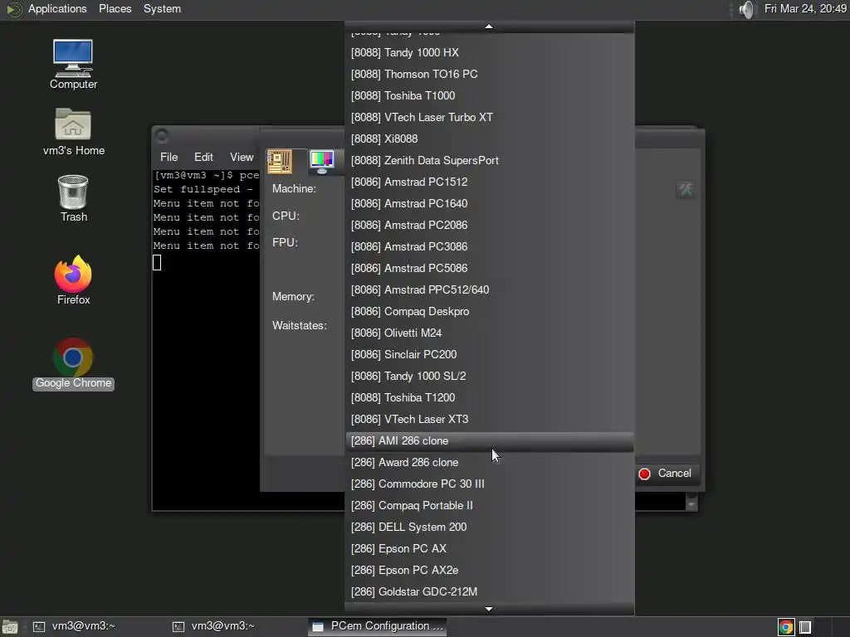Select [286] Award 286 clone
Viewport: 850px width, 637px height.
(x=490, y=463)
